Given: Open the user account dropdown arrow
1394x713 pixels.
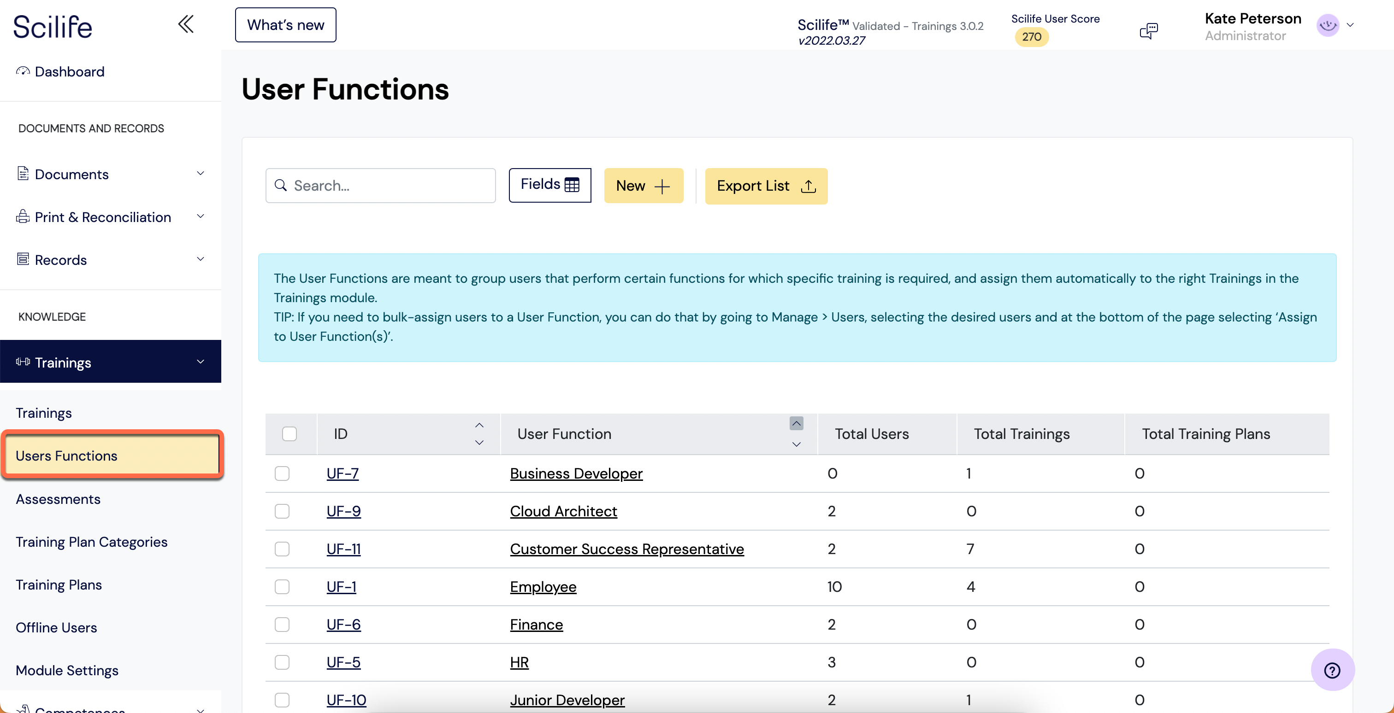Looking at the screenshot, I should pos(1350,25).
